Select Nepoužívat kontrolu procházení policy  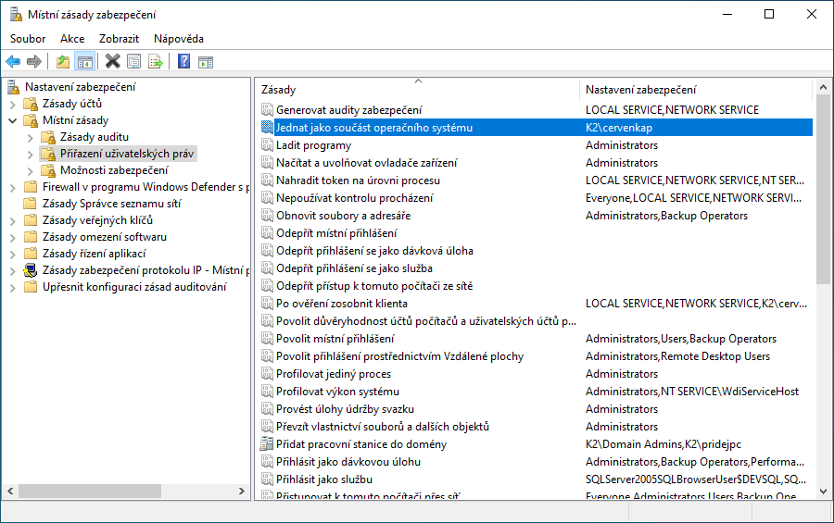point(537,198)
